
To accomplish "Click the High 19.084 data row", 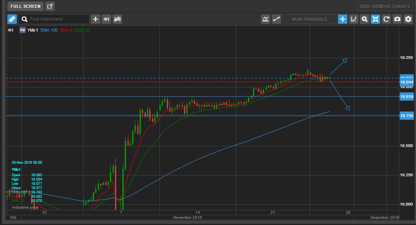I will point(27,179).
